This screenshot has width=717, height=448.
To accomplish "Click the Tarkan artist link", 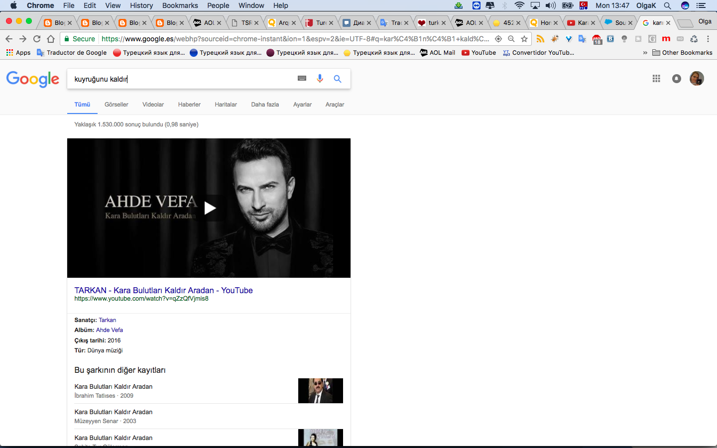I will click(x=107, y=320).
